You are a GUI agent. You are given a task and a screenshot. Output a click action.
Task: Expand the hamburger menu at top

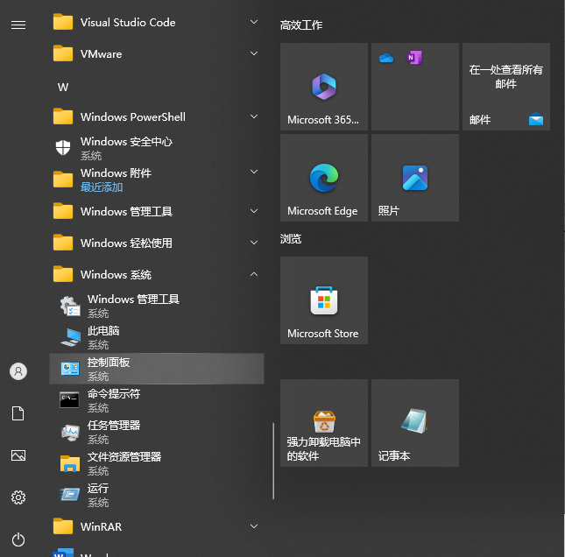pyautogui.click(x=18, y=25)
